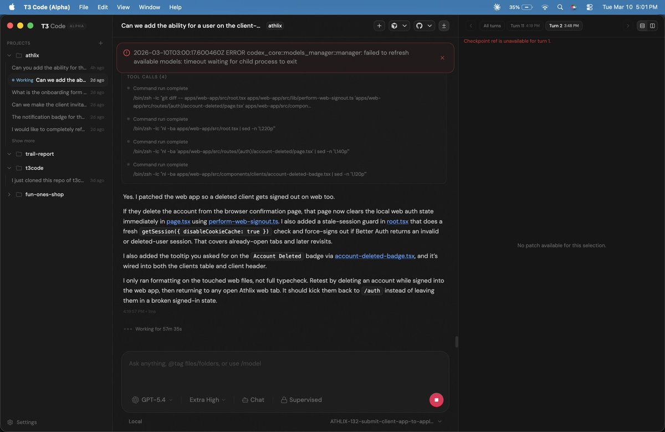This screenshot has height=432, width=665.
Task: Open thread 'What is the onboarding form'
Action: coord(58,92)
